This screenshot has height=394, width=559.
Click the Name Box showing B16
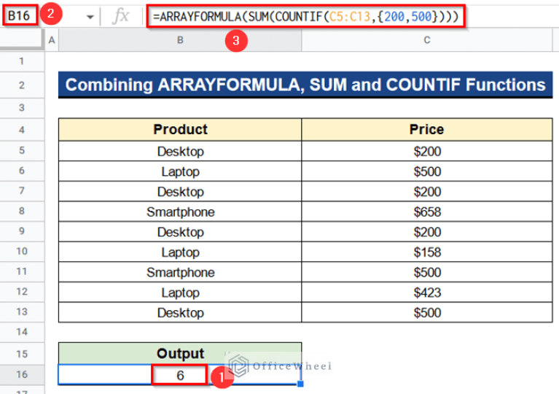click(x=20, y=15)
